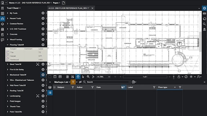Image resolution: width=207 pixels, height=116 pixels.
Task: Expand the My Tools tool set
Action: (x=8, y=13)
